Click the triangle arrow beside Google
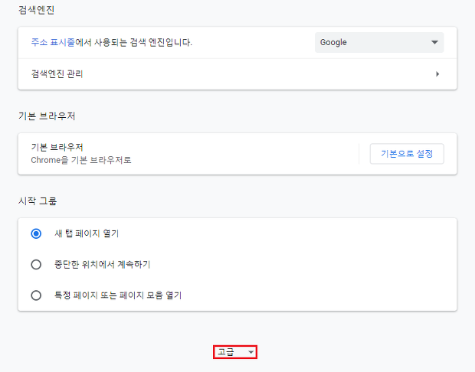The width and height of the screenshot is (475, 372). [434, 42]
